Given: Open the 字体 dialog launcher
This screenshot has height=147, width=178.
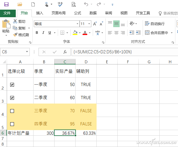Looking at the screenshot, I should tap(103, 42).
